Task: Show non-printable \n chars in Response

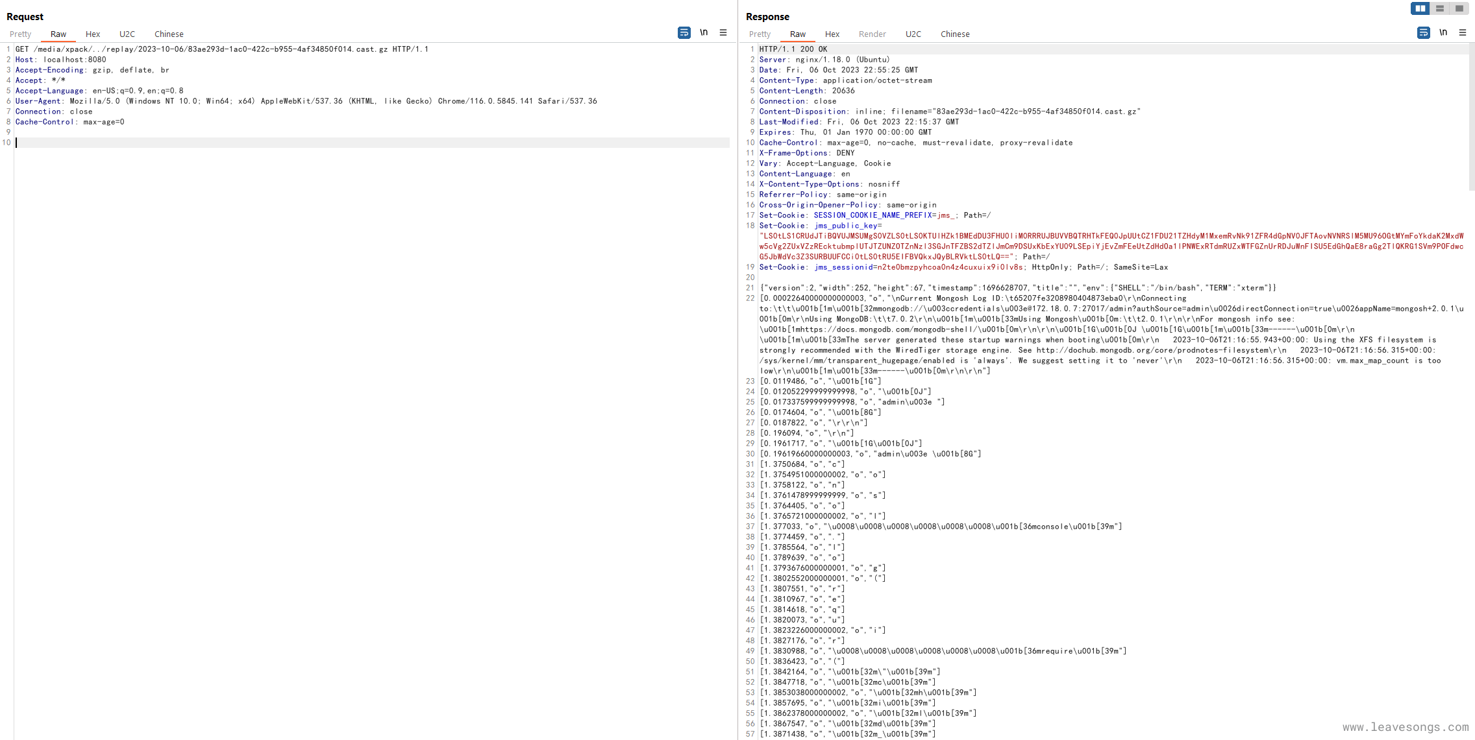Action: [x=1443, y=32]
